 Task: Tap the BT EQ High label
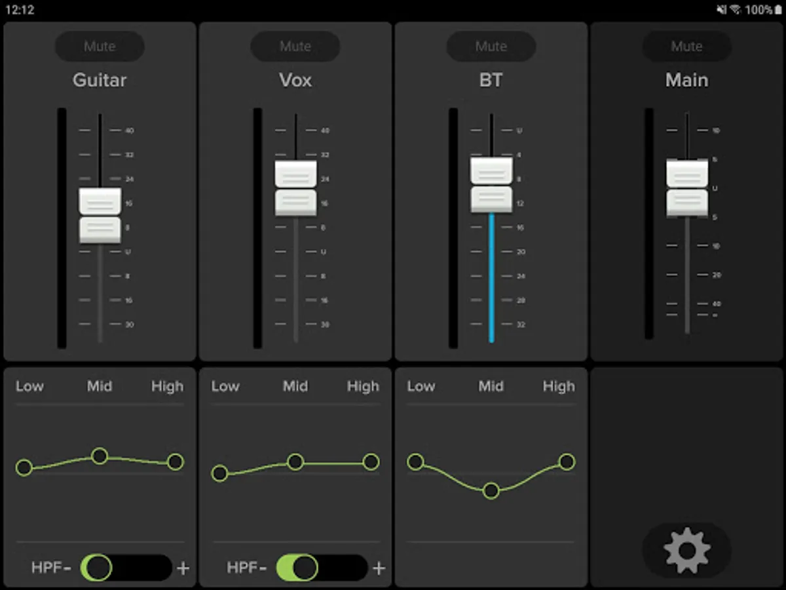point(559,387)
